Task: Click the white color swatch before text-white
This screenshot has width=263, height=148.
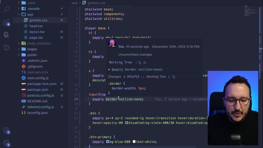Action: (x=134, y=141)
